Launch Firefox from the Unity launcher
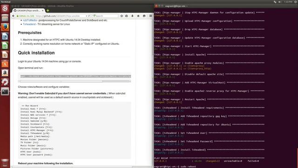 click(x=5, y=27)
